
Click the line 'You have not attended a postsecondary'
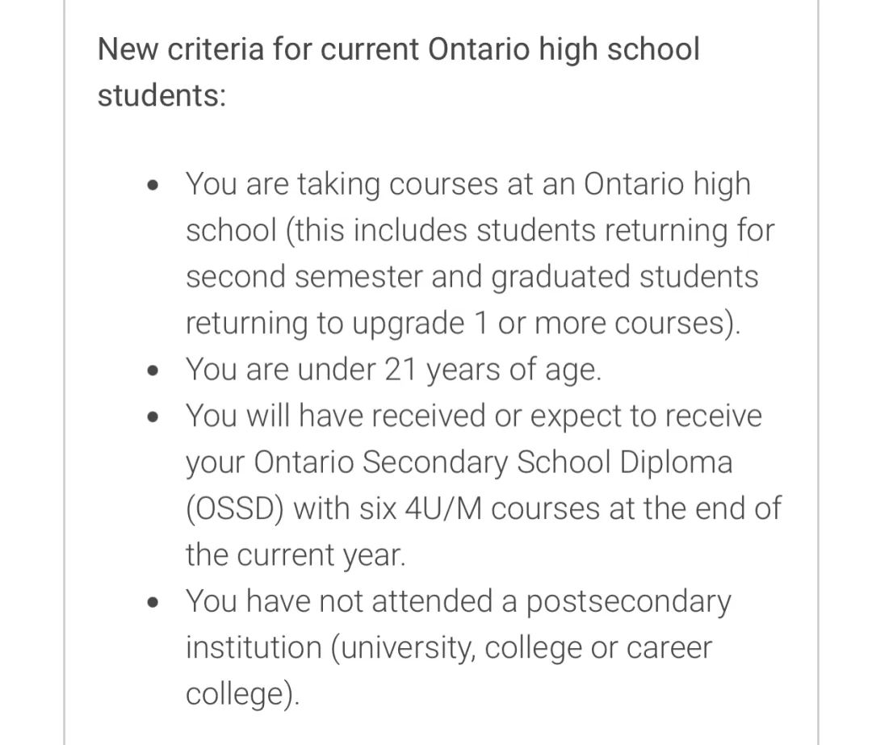tap(459, 602)
